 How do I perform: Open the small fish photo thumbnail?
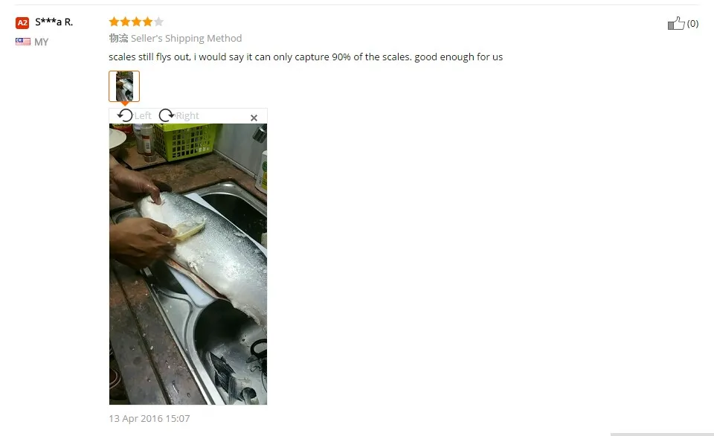[124, 86]
